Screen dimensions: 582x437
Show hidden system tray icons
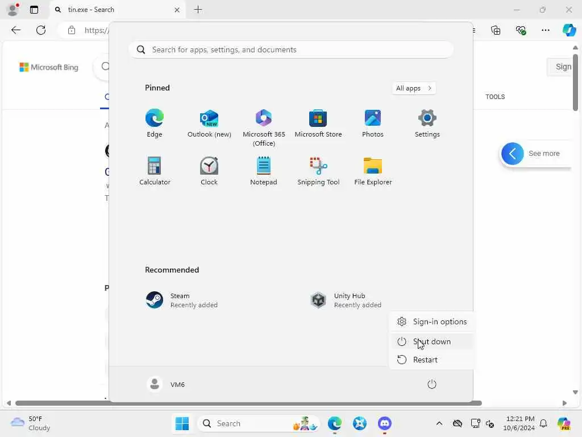pos(439,423)
